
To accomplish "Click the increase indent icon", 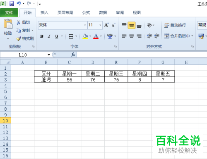I will (156, 36).
